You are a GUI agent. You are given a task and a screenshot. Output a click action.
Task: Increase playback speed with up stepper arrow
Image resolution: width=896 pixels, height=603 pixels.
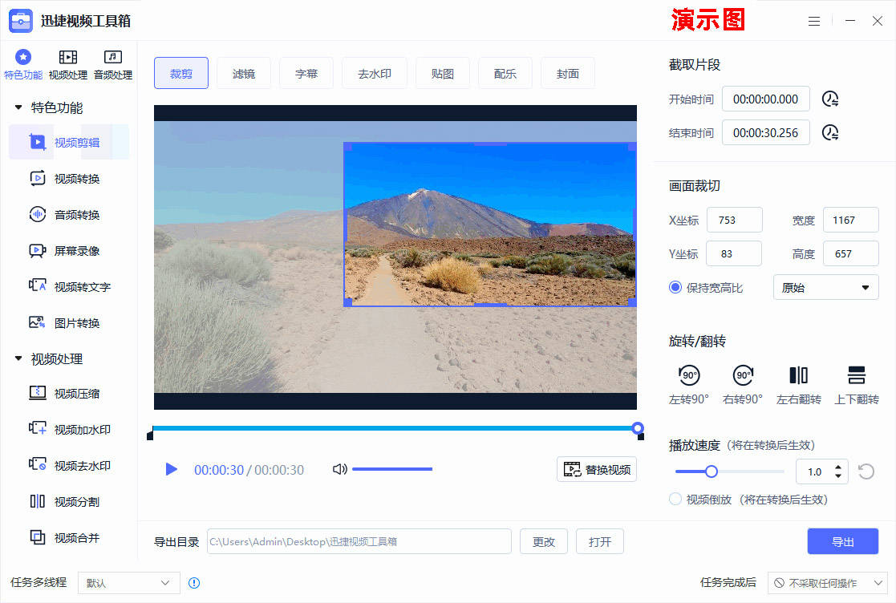(x=837, y=467)
